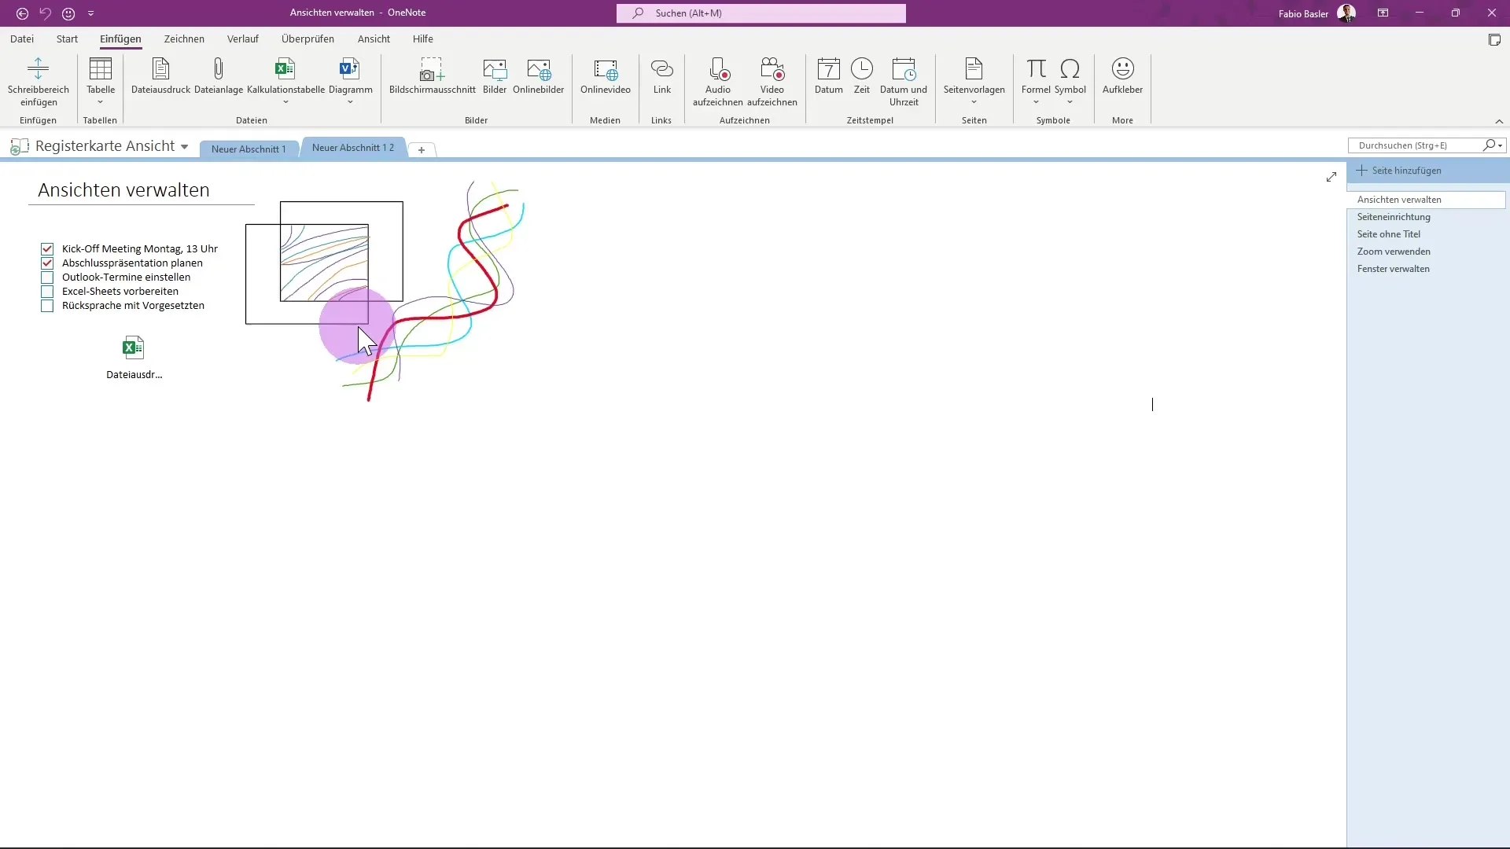Undo the last action
This screenshot has width=1510, height=849.
(x=45, y=13)
